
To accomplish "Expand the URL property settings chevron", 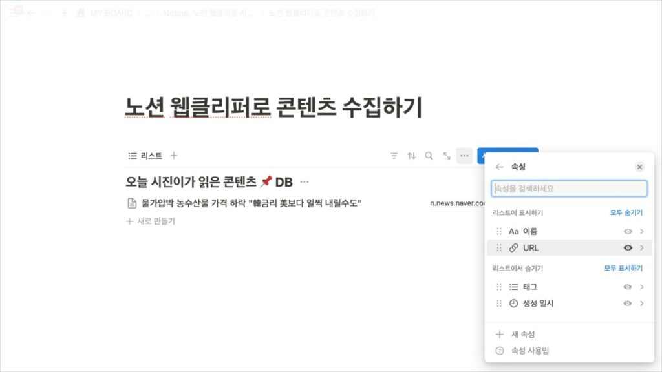I will tap(640, 247).
